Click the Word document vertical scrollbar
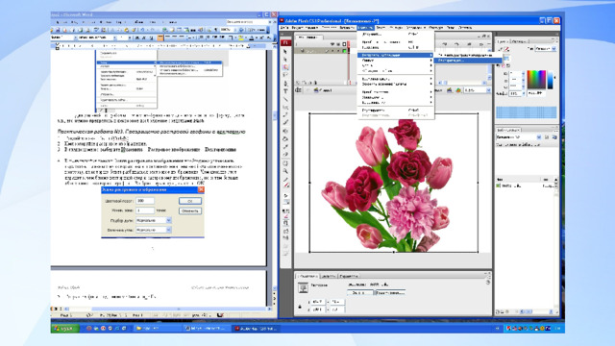Viewport: 615px width, 346px height. click(274, 169)
